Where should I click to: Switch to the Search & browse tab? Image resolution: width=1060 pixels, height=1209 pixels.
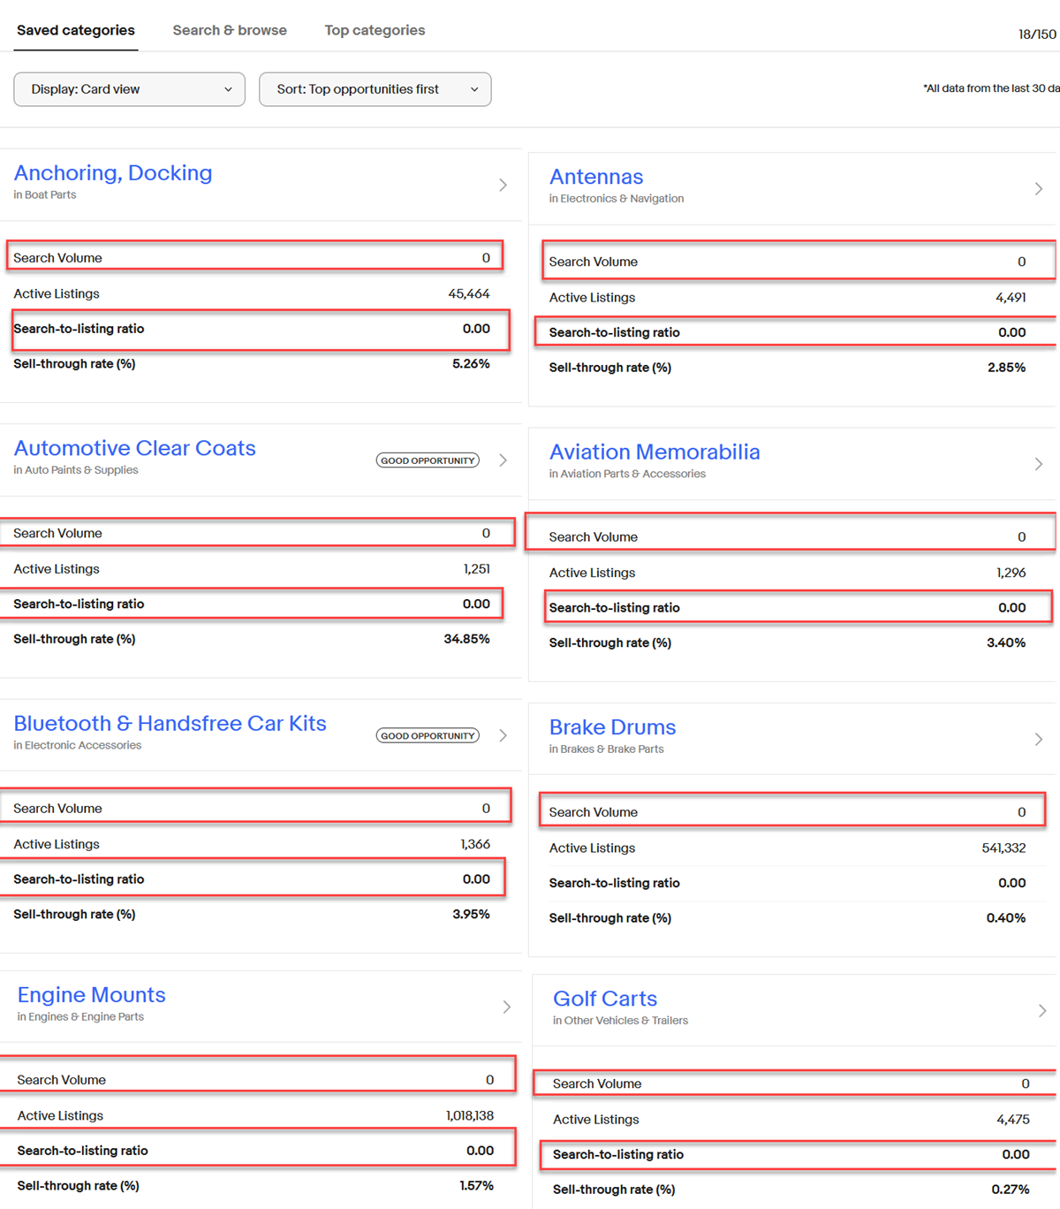(230, 30)
